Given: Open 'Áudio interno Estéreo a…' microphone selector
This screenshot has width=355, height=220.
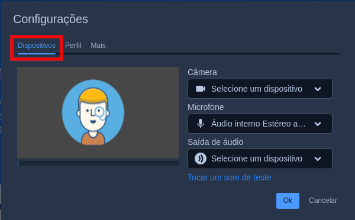Looking at the screenshot, I should tap(260, 124).
